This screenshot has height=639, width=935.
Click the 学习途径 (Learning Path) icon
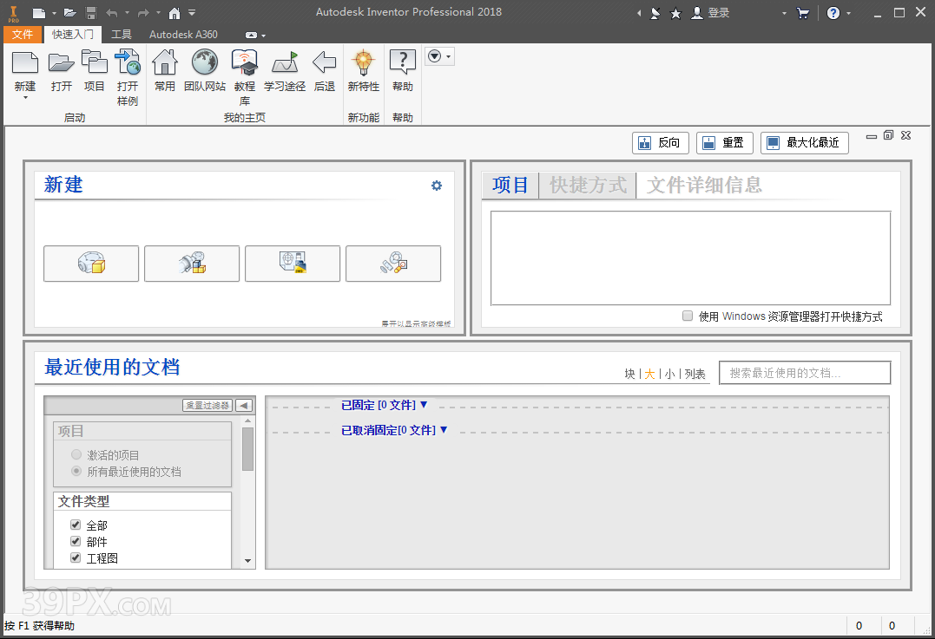click(x=285, y=62)
